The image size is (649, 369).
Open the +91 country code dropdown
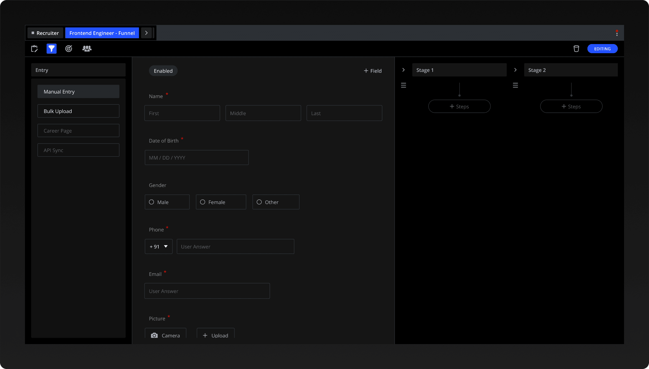pyautogui.click(x=159, y=247)
